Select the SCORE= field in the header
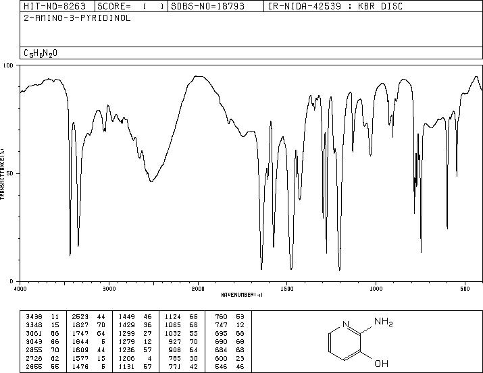The width and height of the screenshot is (483, 373). 131,6
